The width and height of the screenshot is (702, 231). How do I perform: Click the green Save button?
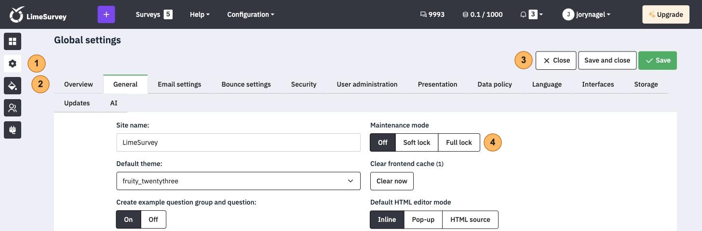[658, 61]
